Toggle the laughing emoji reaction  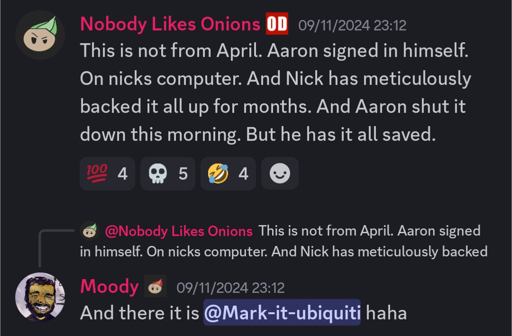coord(228,173)
